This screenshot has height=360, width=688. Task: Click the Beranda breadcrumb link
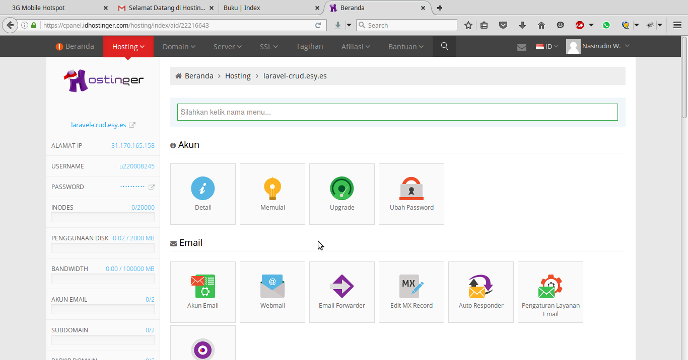click(x=199, y=76)
